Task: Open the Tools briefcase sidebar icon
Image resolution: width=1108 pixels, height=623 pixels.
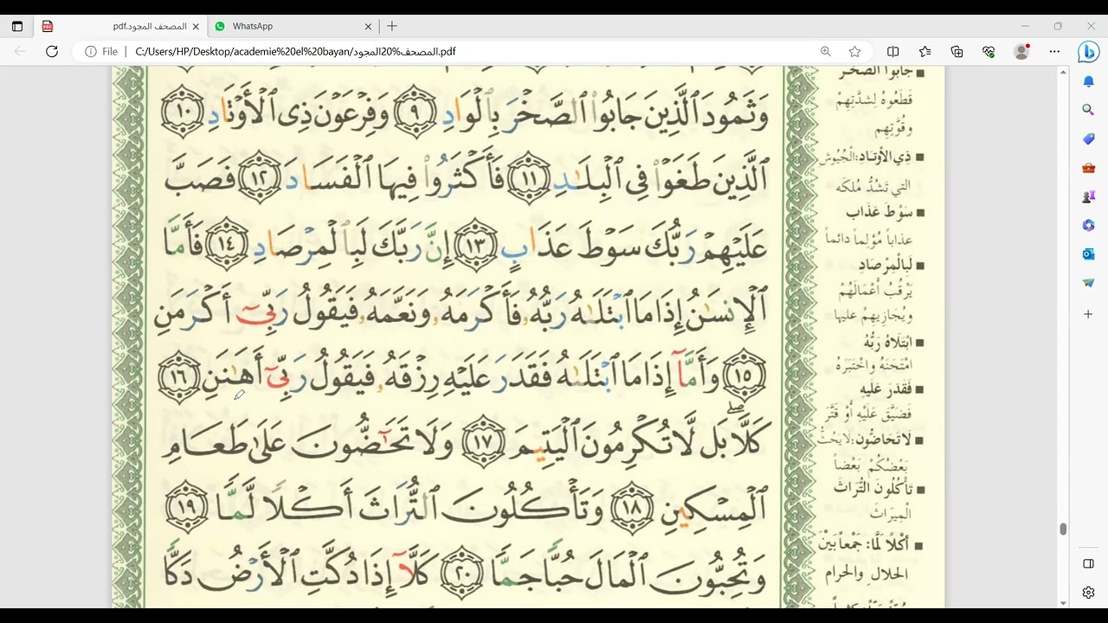Action: point(1089,168)
